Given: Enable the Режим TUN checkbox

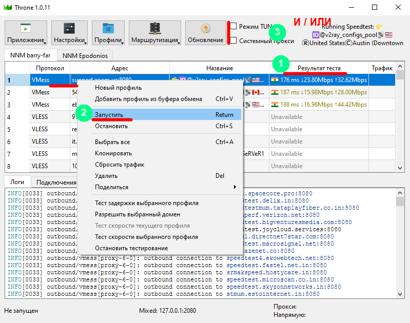Looking at the screenshot, I should click(233, 26).
